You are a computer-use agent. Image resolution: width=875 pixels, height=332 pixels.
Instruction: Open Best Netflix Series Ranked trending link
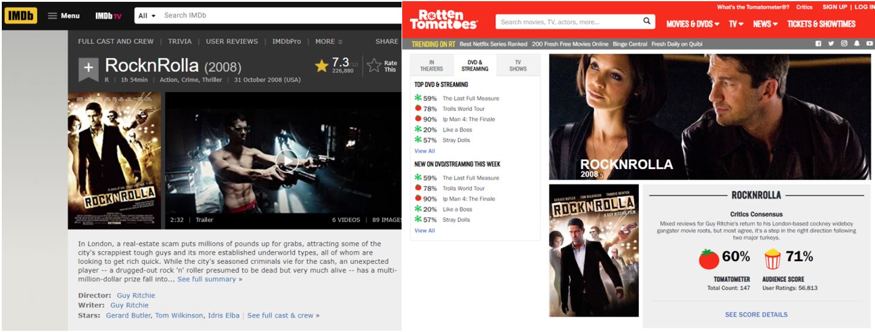coord(493,44)
